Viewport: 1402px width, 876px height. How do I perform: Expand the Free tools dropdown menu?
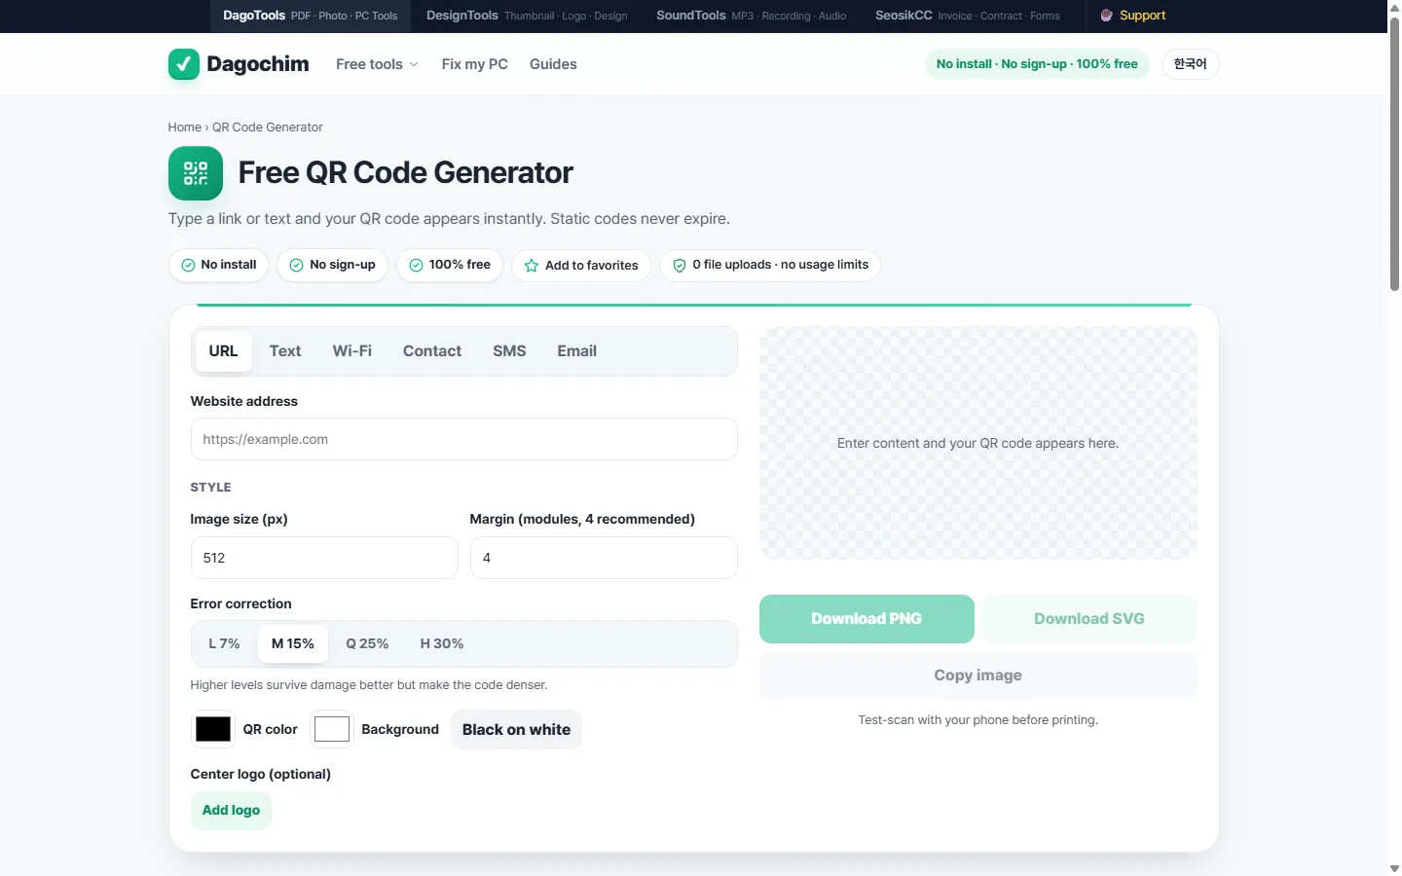click(x=377, y=64)
